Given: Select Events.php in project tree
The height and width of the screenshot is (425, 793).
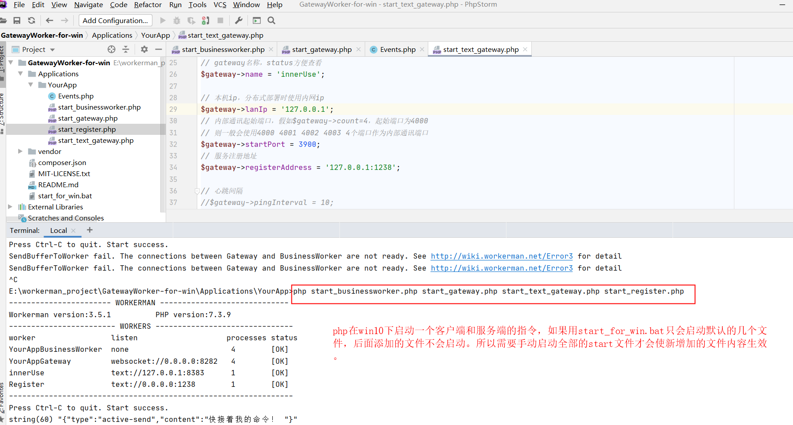Looking at the screenshot, I should click(76, 96).
